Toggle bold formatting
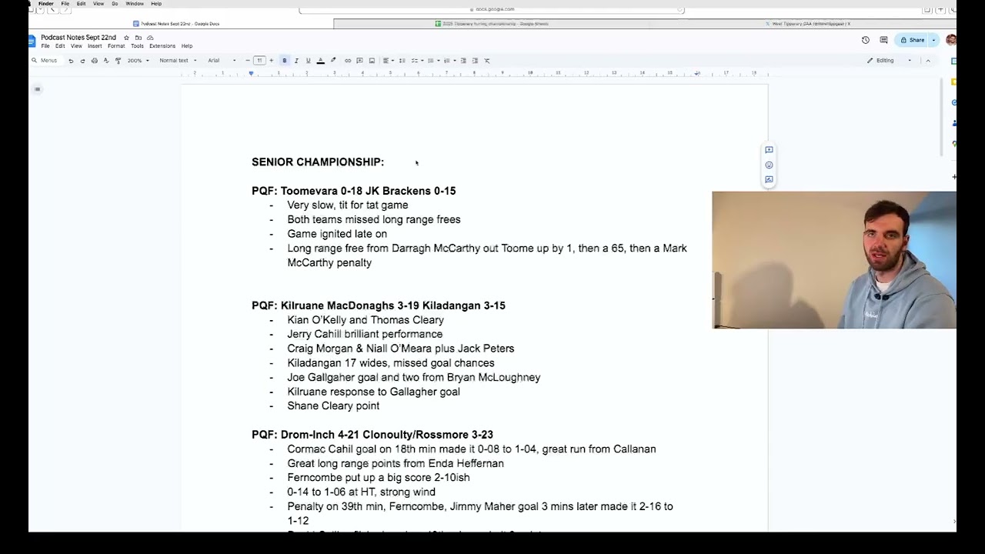The image size is (985, 554). 284,61
